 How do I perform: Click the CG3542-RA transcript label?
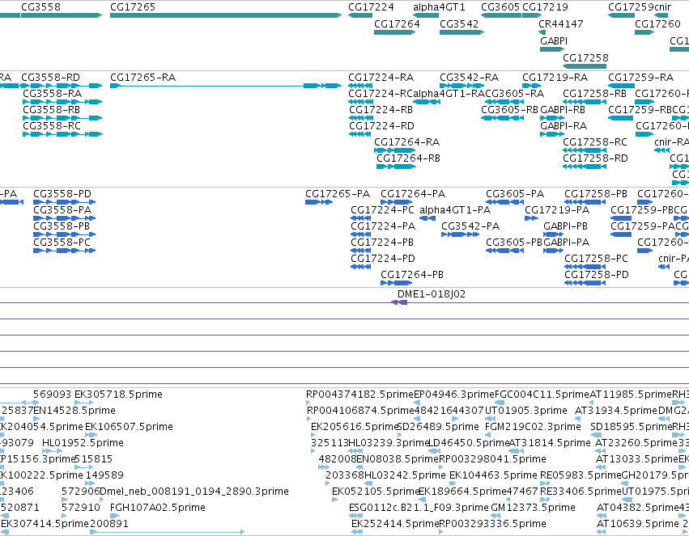coord(470,78)
